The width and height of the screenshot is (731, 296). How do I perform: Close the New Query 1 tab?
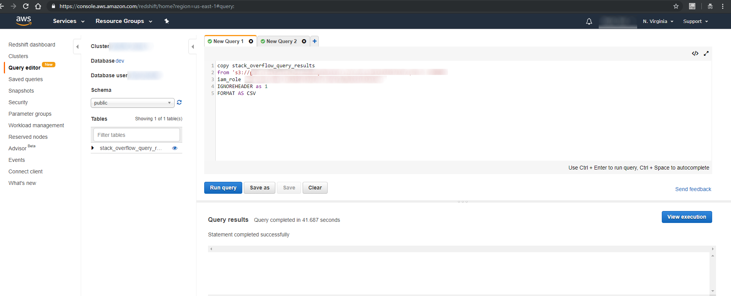click(251, 41)
